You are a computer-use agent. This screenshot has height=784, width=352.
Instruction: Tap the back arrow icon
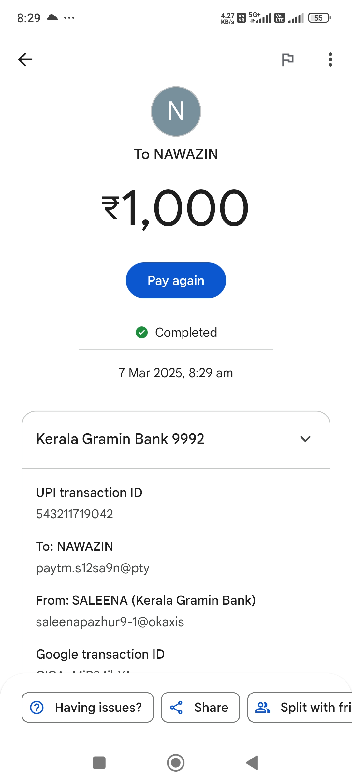coord(25,59)
